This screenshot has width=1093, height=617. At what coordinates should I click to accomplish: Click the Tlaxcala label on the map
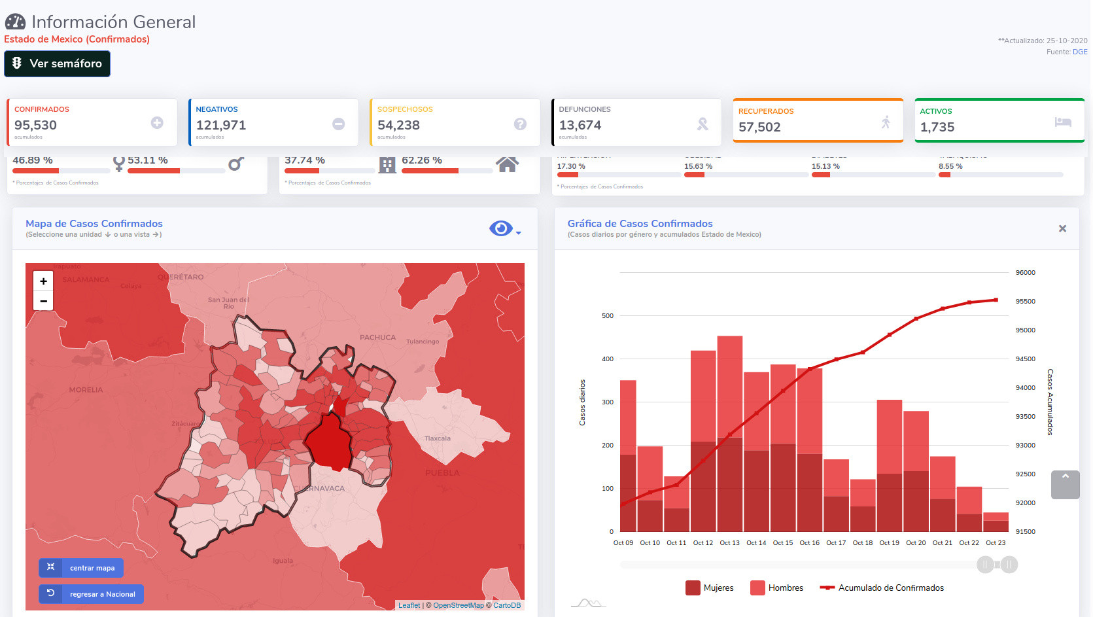click(x=438, y=438)
